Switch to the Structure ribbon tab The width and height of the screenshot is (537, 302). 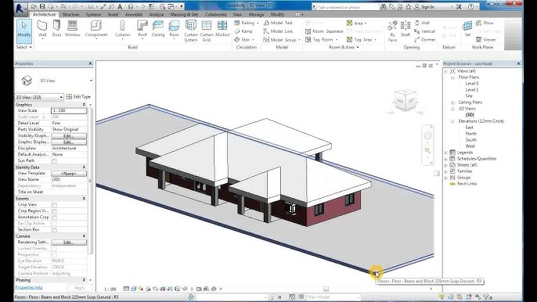[x=71, y=15]
